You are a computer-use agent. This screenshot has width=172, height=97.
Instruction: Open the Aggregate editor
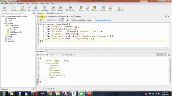pyautogui.click(x=36, y=8)
